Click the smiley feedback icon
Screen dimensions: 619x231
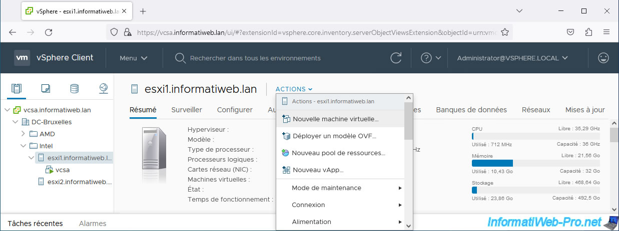(x=603, y=58)
